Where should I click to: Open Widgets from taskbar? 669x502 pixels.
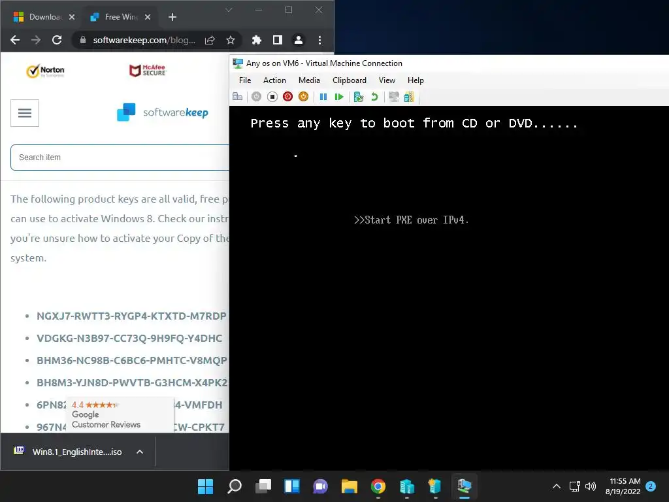292,486
